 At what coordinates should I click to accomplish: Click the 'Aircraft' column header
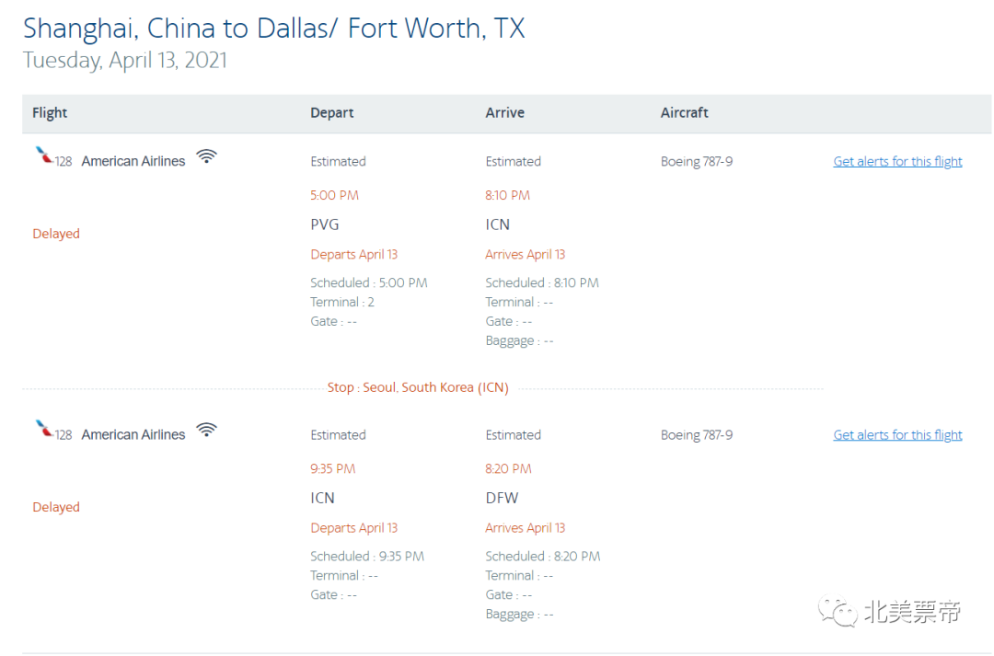pyautogui.click(x=685, y=113)
